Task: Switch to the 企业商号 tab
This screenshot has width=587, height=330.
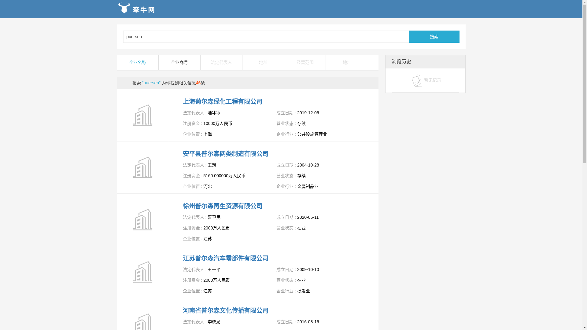Action: tap(179, 63)
